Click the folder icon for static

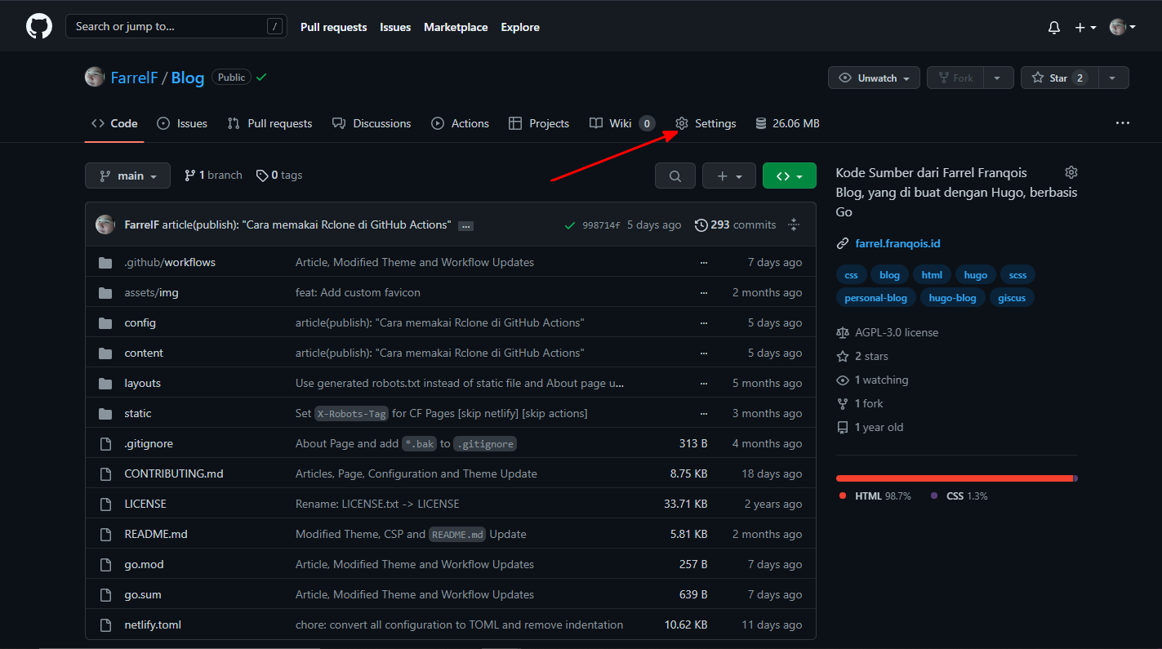coord(105,413)
